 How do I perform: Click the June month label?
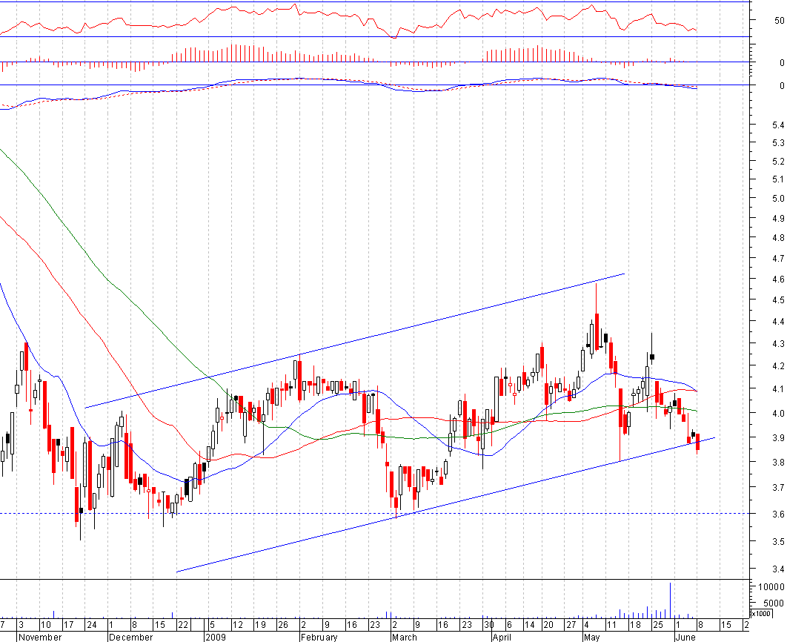(685, 637)
